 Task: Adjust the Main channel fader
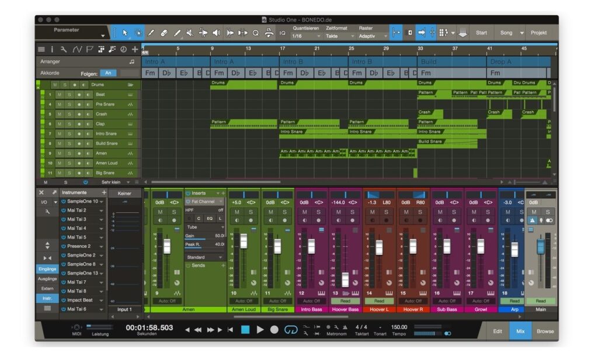click(x=540, y=246)
